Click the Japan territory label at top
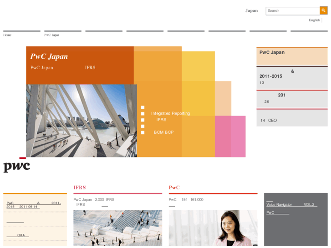This screenshot has width=331, height=248. [252, 10]
